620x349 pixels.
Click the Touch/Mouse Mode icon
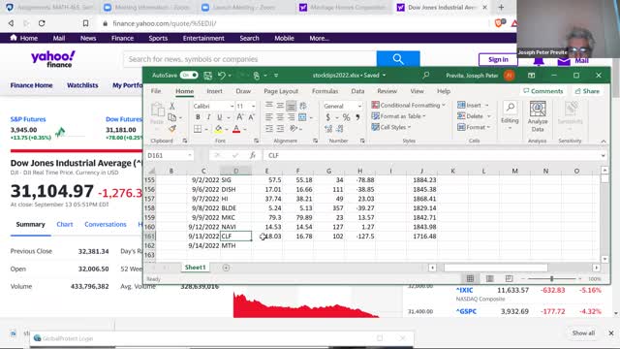coord(256,76)
